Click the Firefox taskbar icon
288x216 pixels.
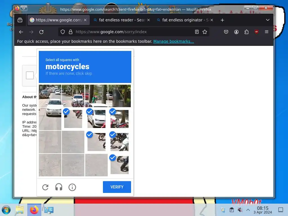coord(34,210)
